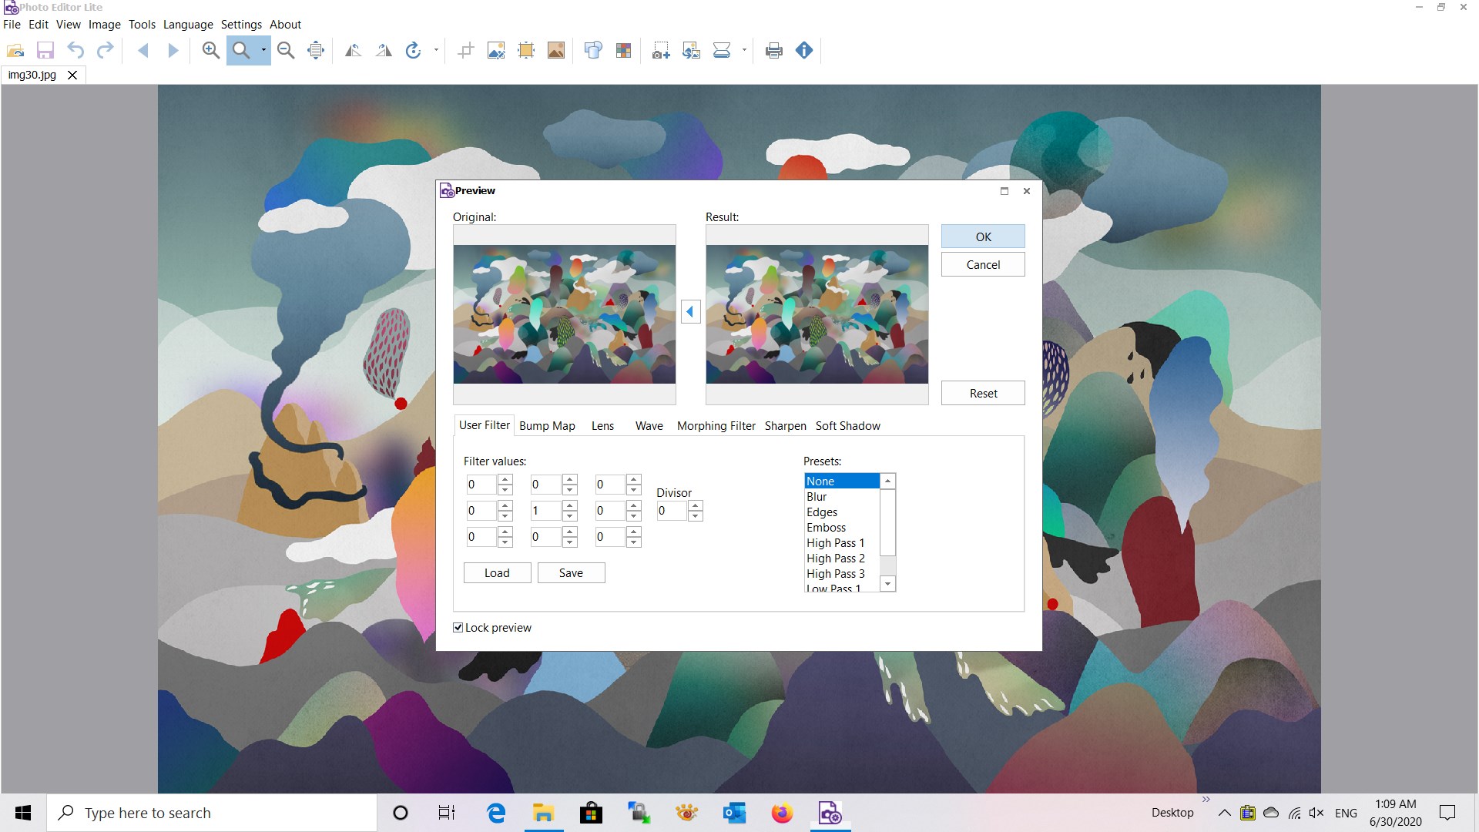Uncheck the Lock preview checkbox
Image resolution: width=1479 pixels, height=832 pixels.
[458, 628]
